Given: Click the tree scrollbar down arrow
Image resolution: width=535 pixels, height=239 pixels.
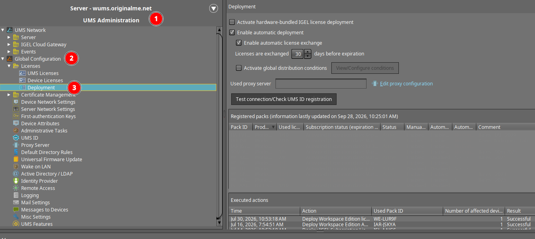Looking at the screenshot, I should click(x=219, y=224).
